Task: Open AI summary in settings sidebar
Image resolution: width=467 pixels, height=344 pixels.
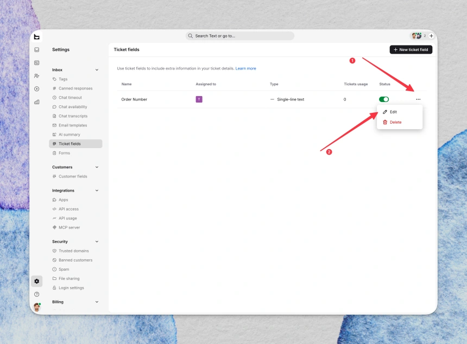Action: [75, 135]
